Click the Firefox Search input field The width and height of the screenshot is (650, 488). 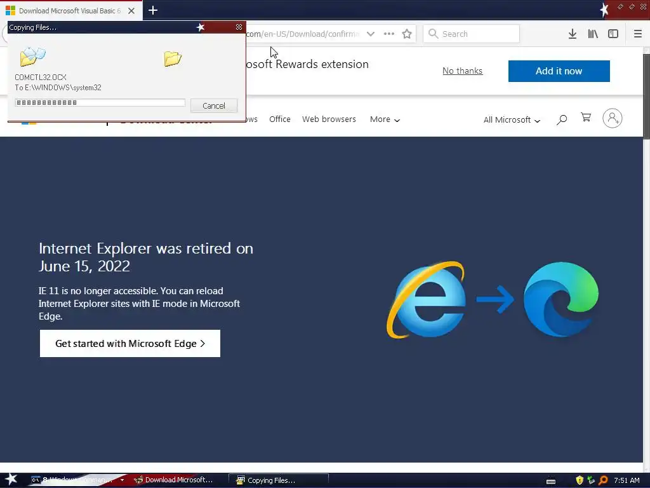[472, 34]
